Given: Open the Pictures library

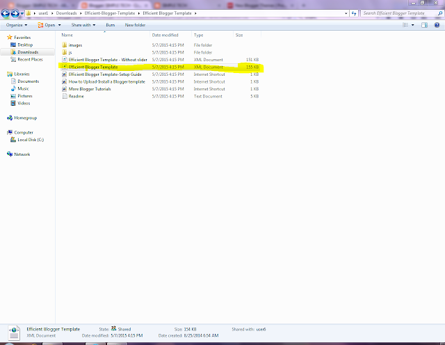Looking at the screenshot, I should click(25, 96).
